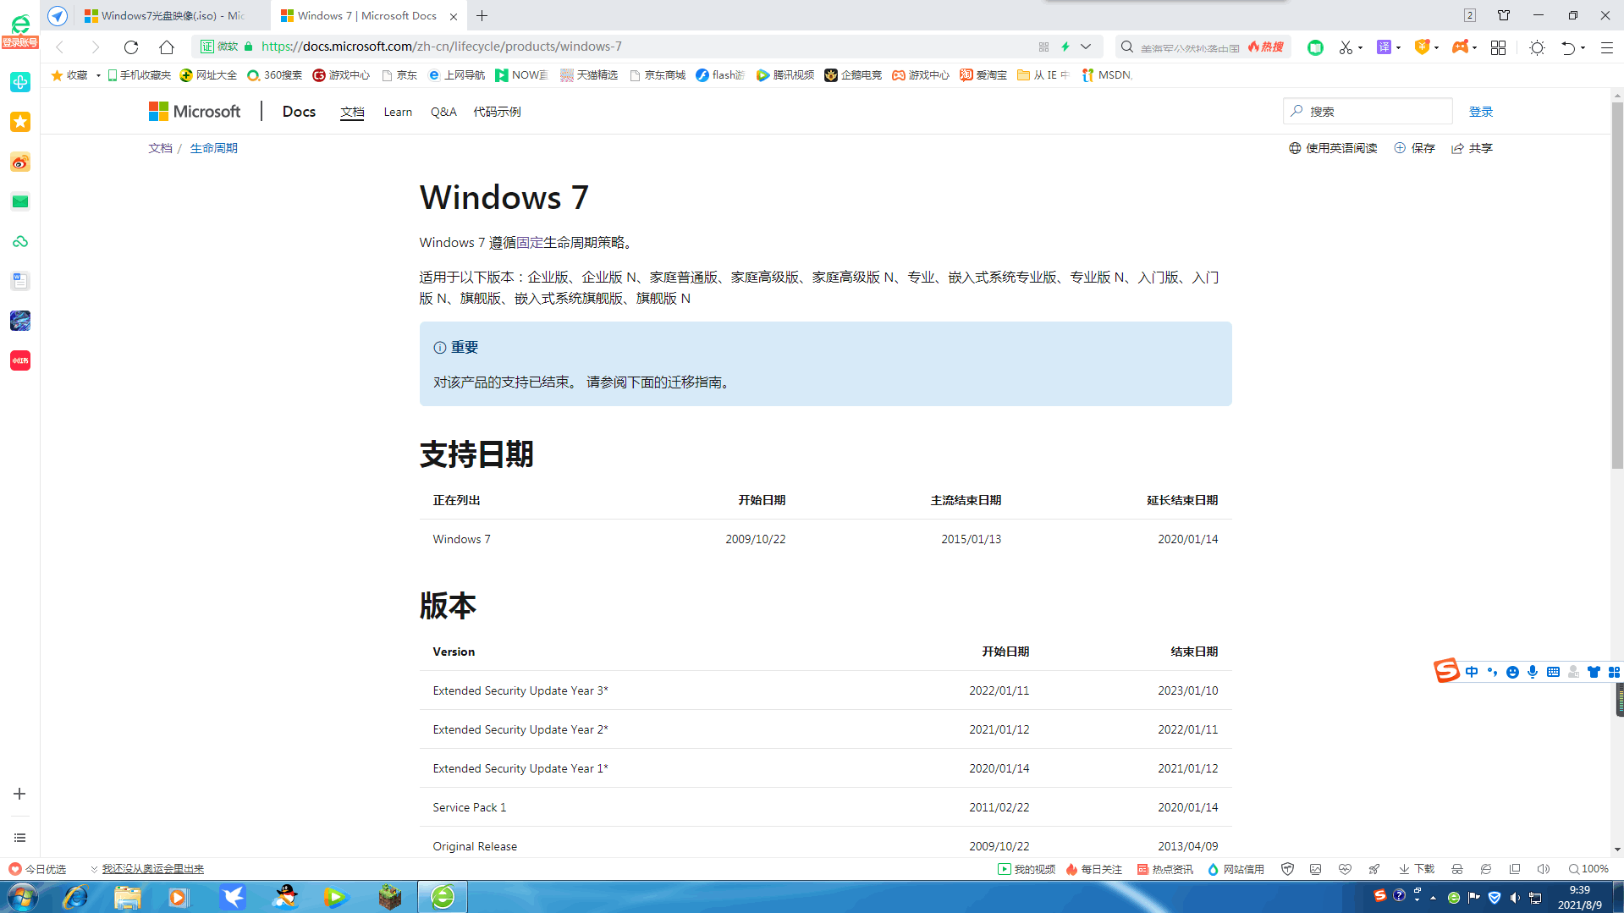This screenshot has height=913, width=1624.
Task: Expand the address bar dropdown chevron
Action: point(1086,47)
